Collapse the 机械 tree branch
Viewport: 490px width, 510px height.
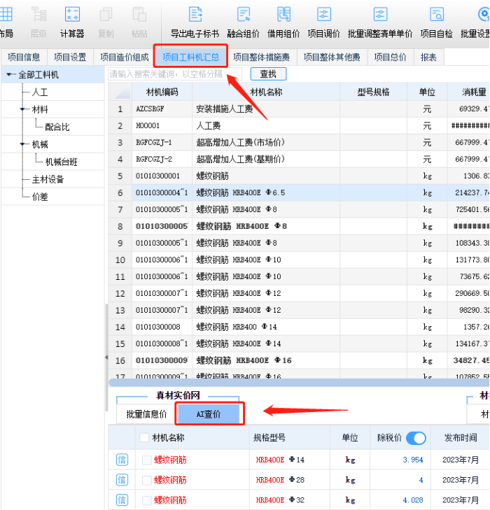tap(23, 145)
